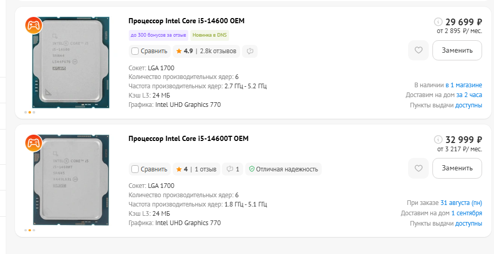Screen dimensions: 494x254
Task: Check Сравнить checkbox for i5-14600T OEM
Action: [x=135, y=169]
